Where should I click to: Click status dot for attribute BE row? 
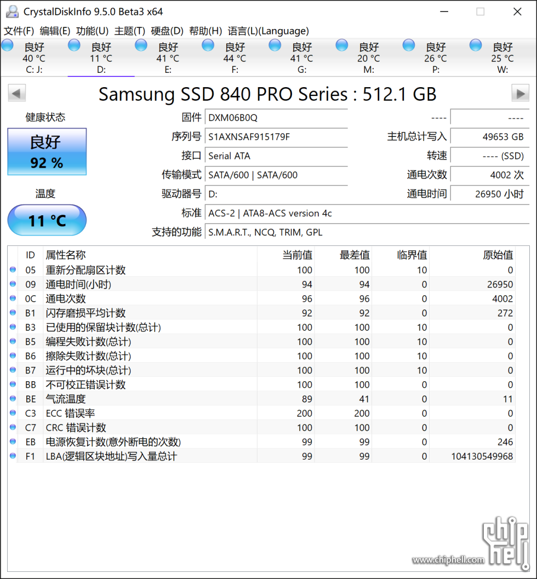click(13, 398)
